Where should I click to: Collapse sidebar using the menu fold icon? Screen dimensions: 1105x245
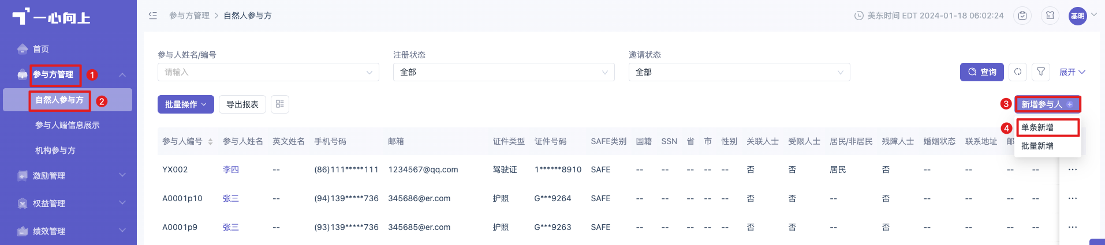[153, 16]
